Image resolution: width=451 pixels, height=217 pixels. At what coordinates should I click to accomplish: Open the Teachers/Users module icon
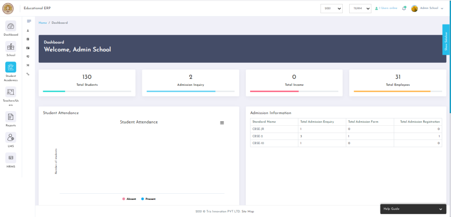(x=11, y=92)
